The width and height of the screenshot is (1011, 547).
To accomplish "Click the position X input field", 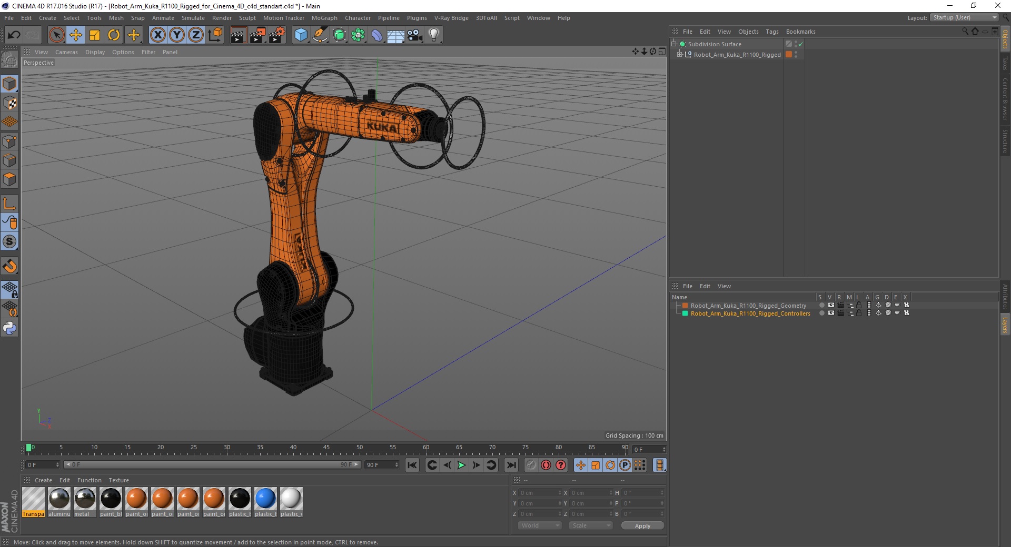I will click(x=541, y=493).
